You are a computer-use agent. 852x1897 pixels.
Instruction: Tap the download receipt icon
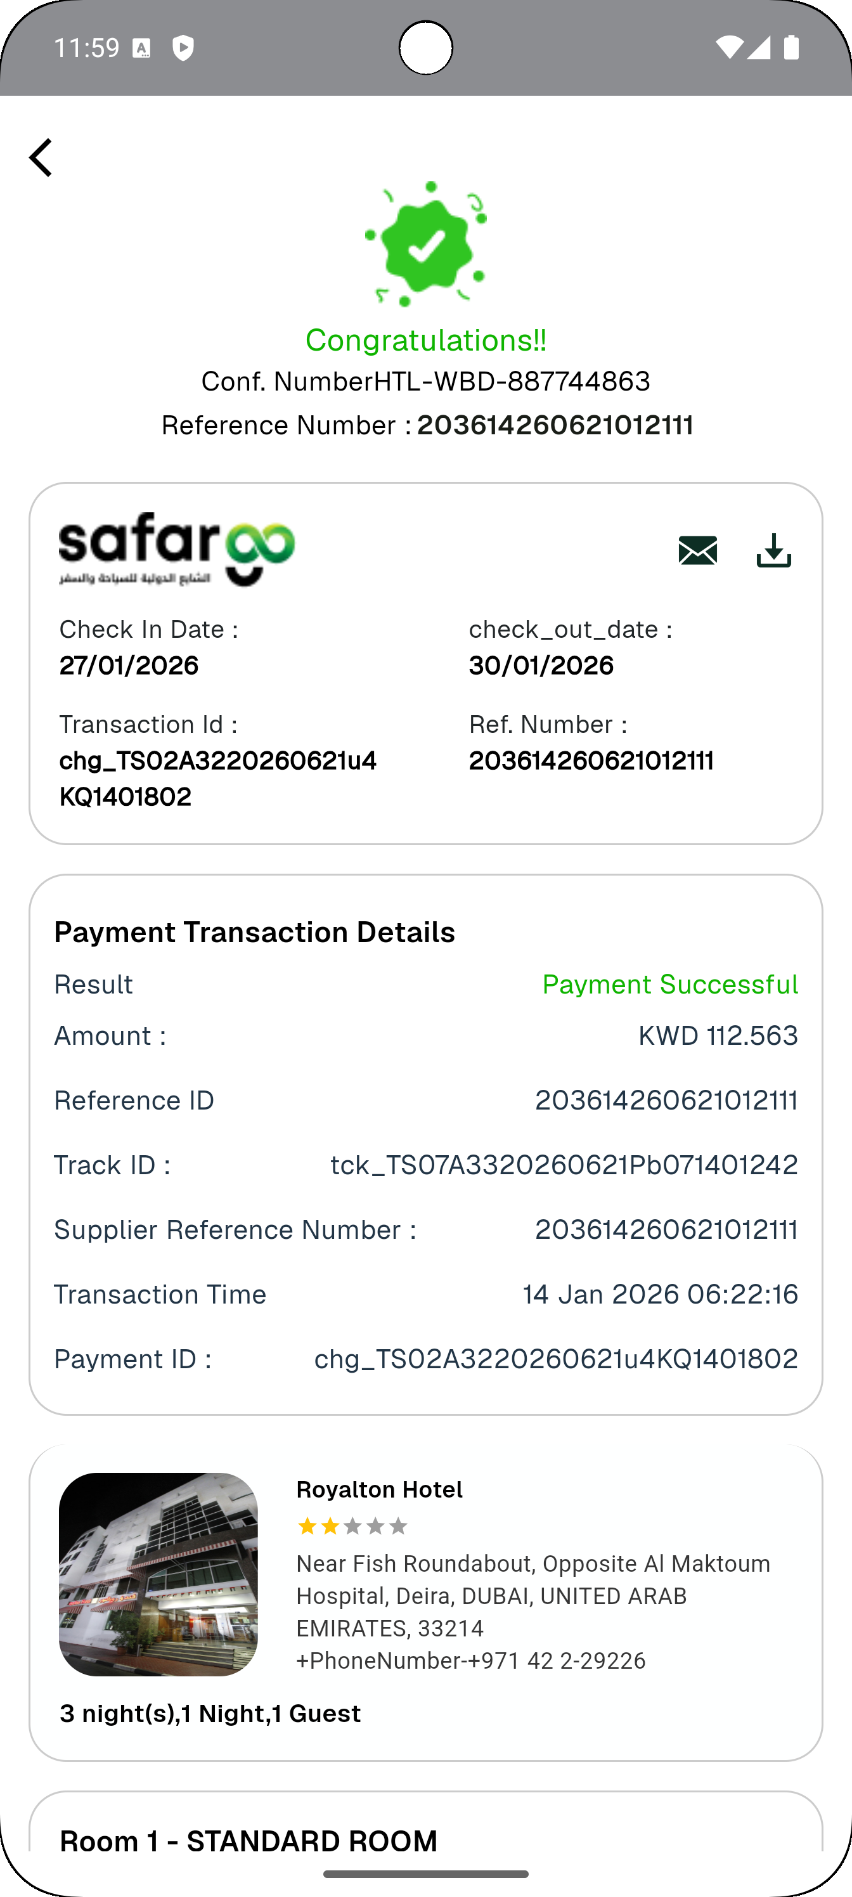tap(773, 551)
